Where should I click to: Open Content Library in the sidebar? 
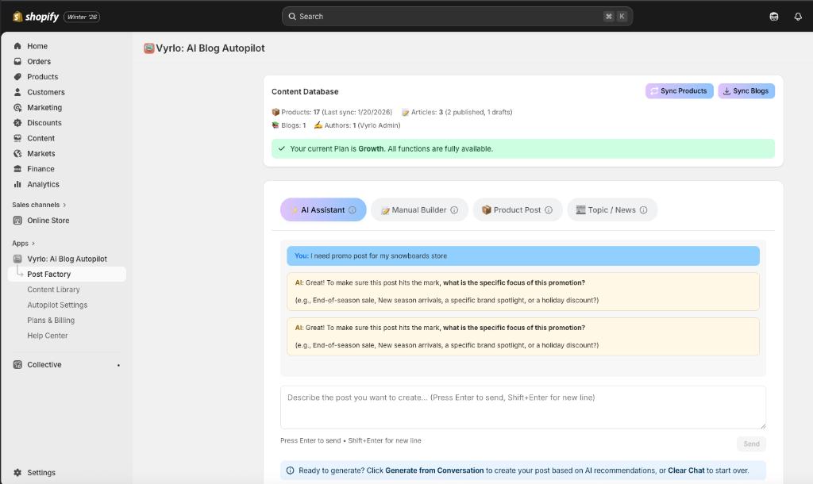click(x=53, y=290)
